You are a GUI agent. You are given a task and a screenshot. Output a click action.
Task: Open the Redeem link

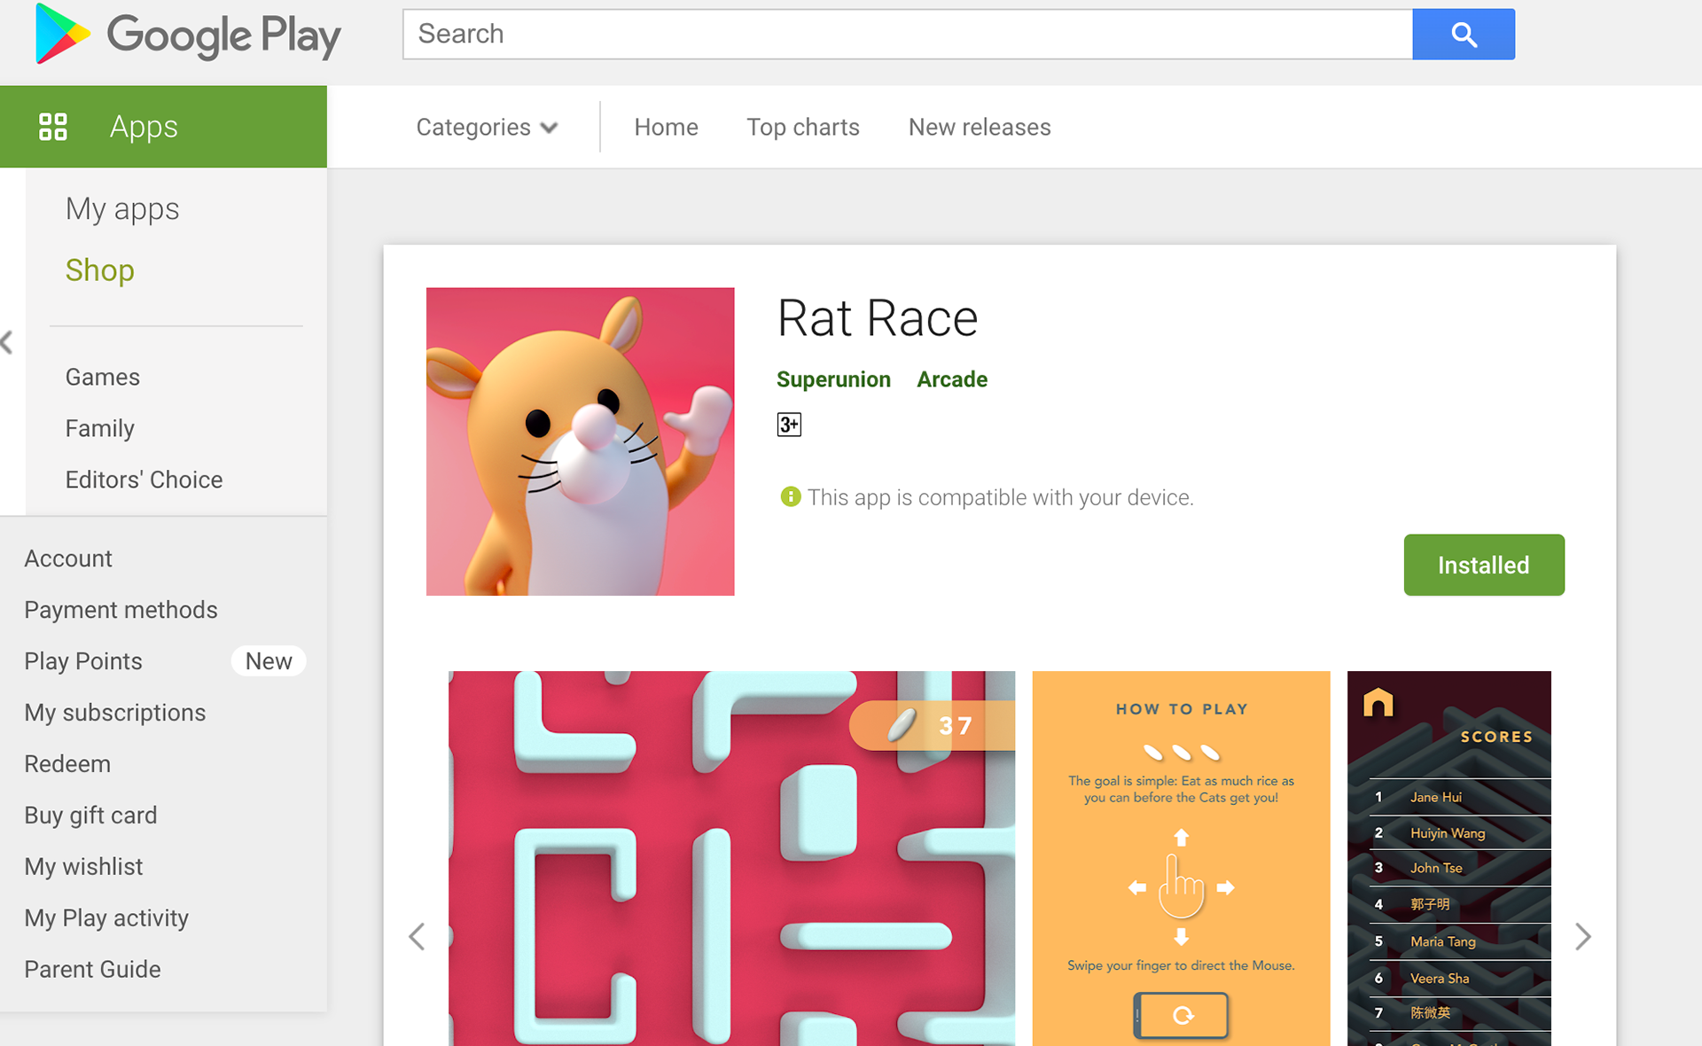(67, 764)
